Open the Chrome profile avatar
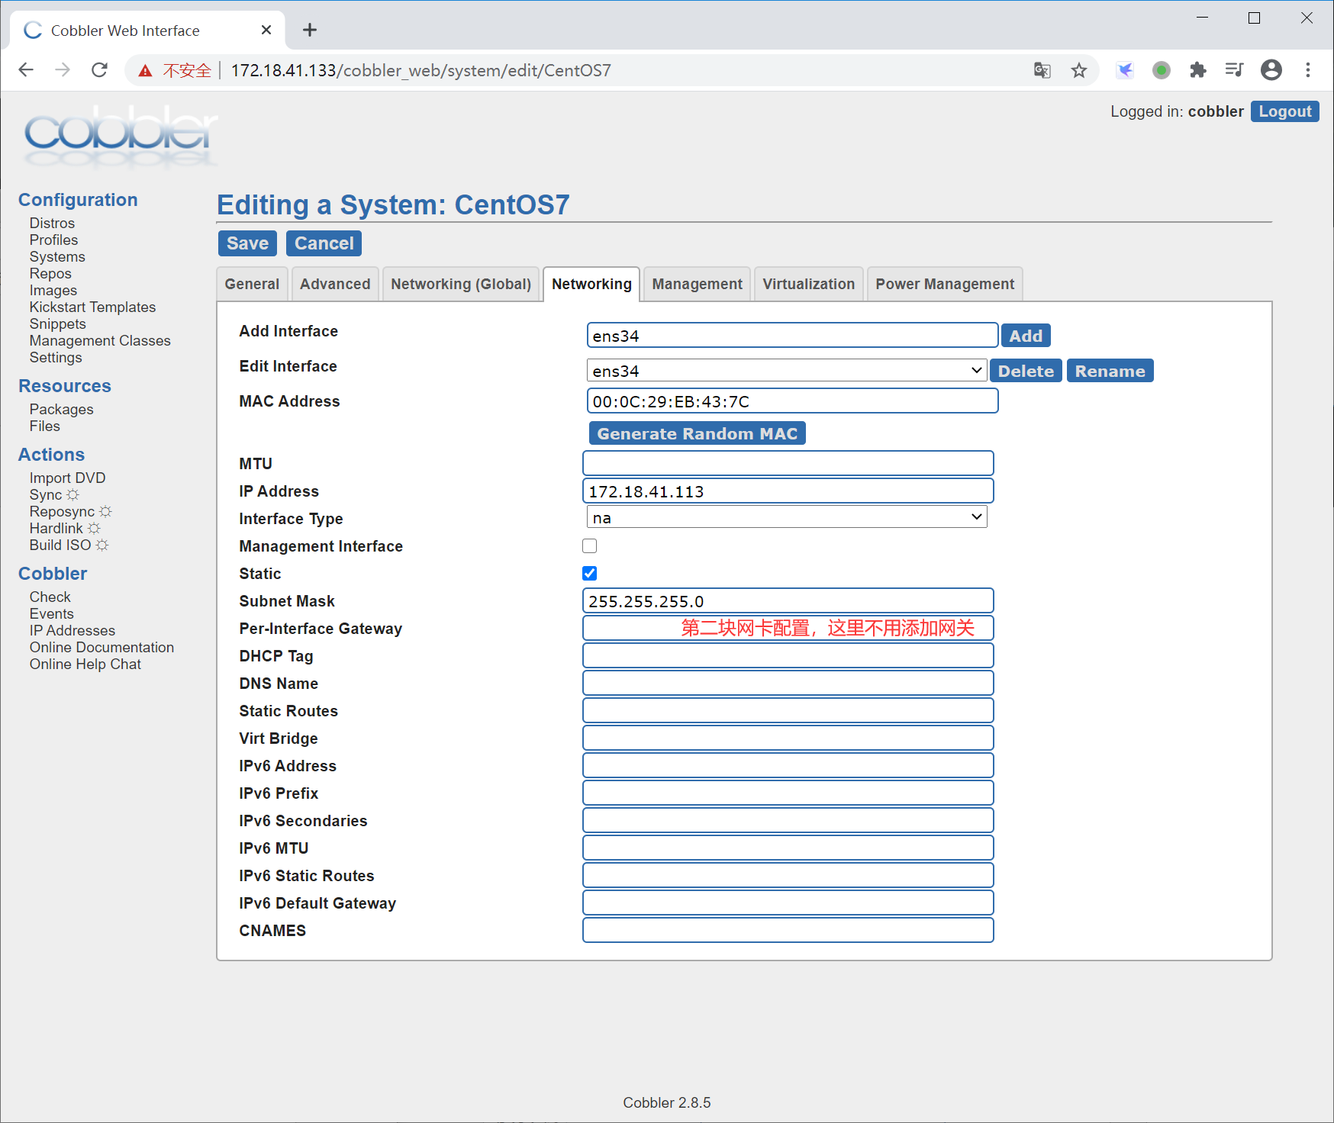The width and height of the screenshot is (1334, 1123). pos(1271,70)
